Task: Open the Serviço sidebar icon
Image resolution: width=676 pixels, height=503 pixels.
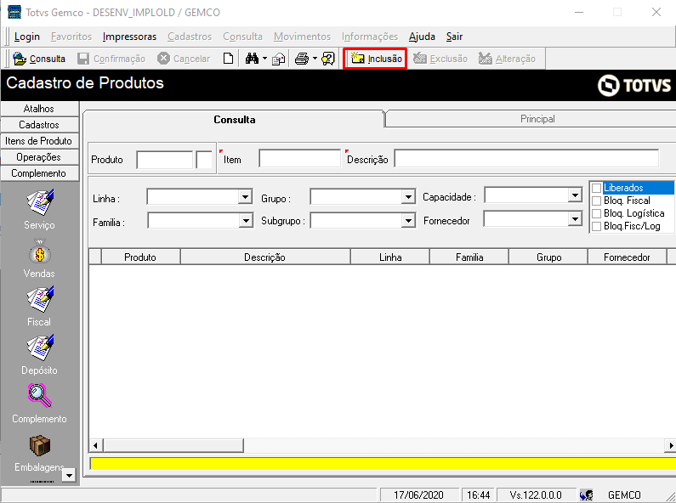Action: [40, 202]
